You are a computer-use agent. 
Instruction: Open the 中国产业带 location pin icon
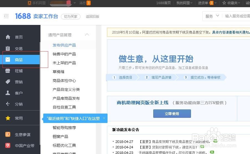pyautogui.click(x=8, y=145)
